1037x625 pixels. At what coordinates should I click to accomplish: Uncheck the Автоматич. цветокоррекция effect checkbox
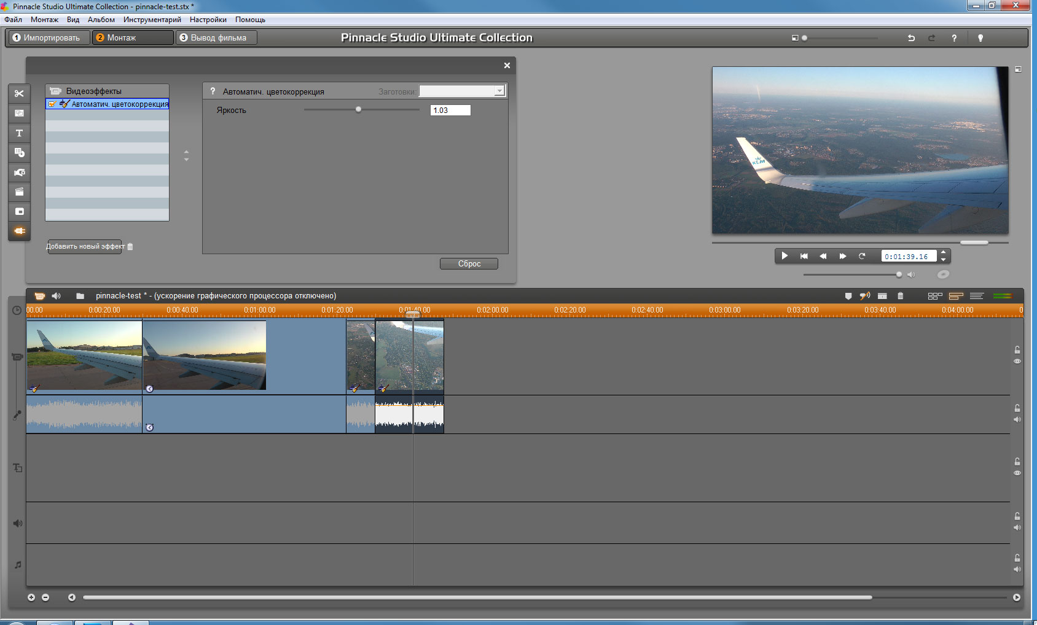click(x=52, y=104)
